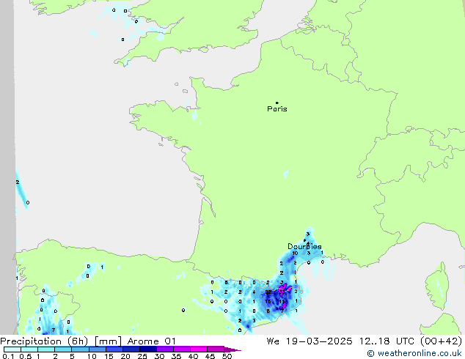Select the legend swatch between 5 and 10
The height and width of the screenshot is (359, 465).
(x=80, y=349)
